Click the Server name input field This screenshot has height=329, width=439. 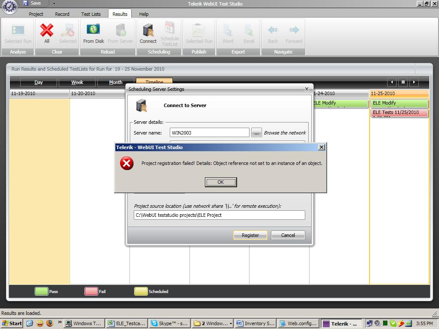209,133
